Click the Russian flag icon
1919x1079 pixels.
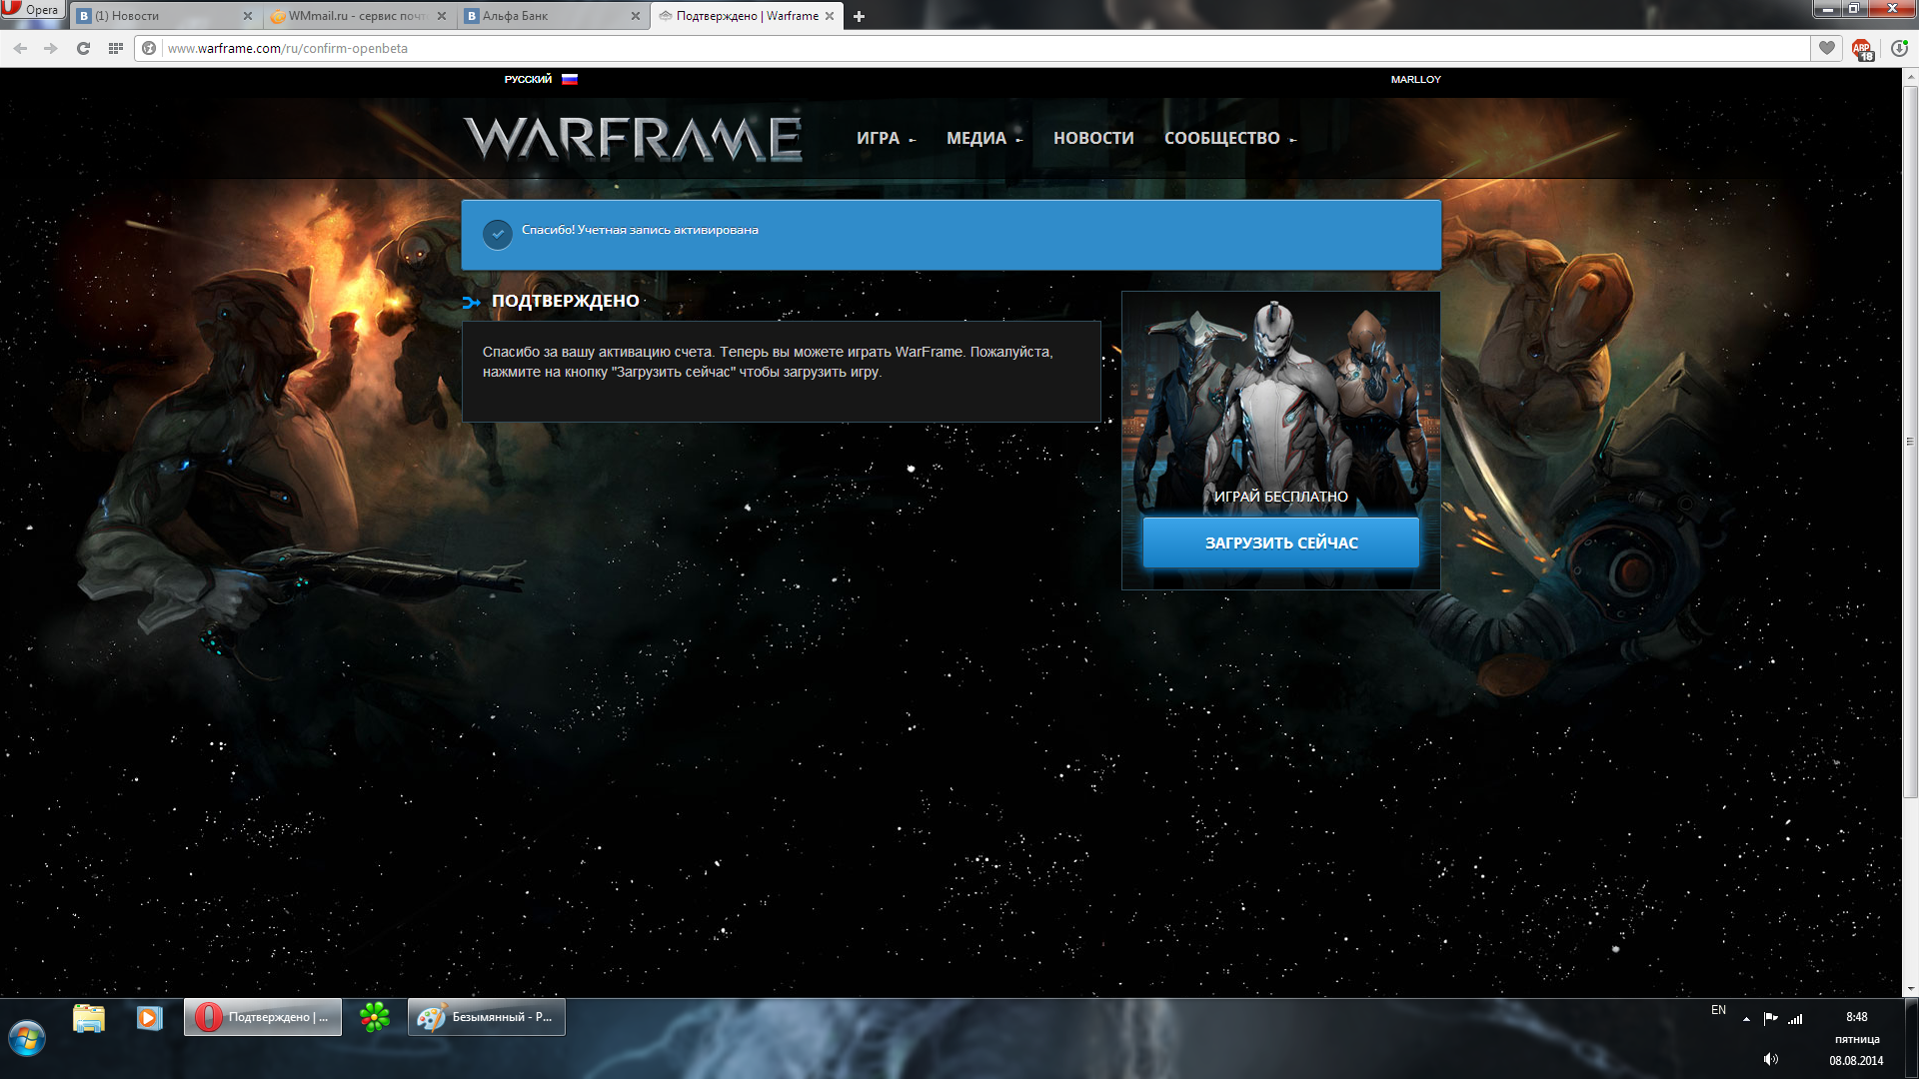[570, 79]
